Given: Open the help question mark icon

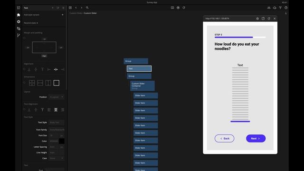Looking at the screenshot, I should (286, 8).
